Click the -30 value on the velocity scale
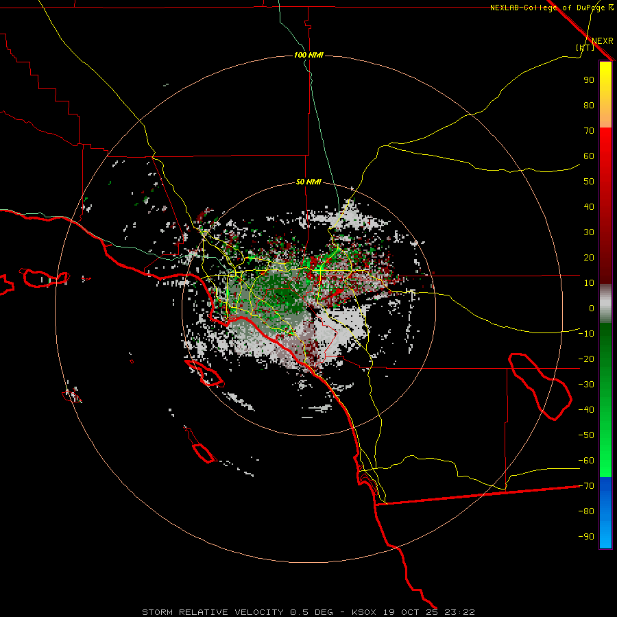The width and height of the screenshot is (617, 617). click(x=586, y=385)
